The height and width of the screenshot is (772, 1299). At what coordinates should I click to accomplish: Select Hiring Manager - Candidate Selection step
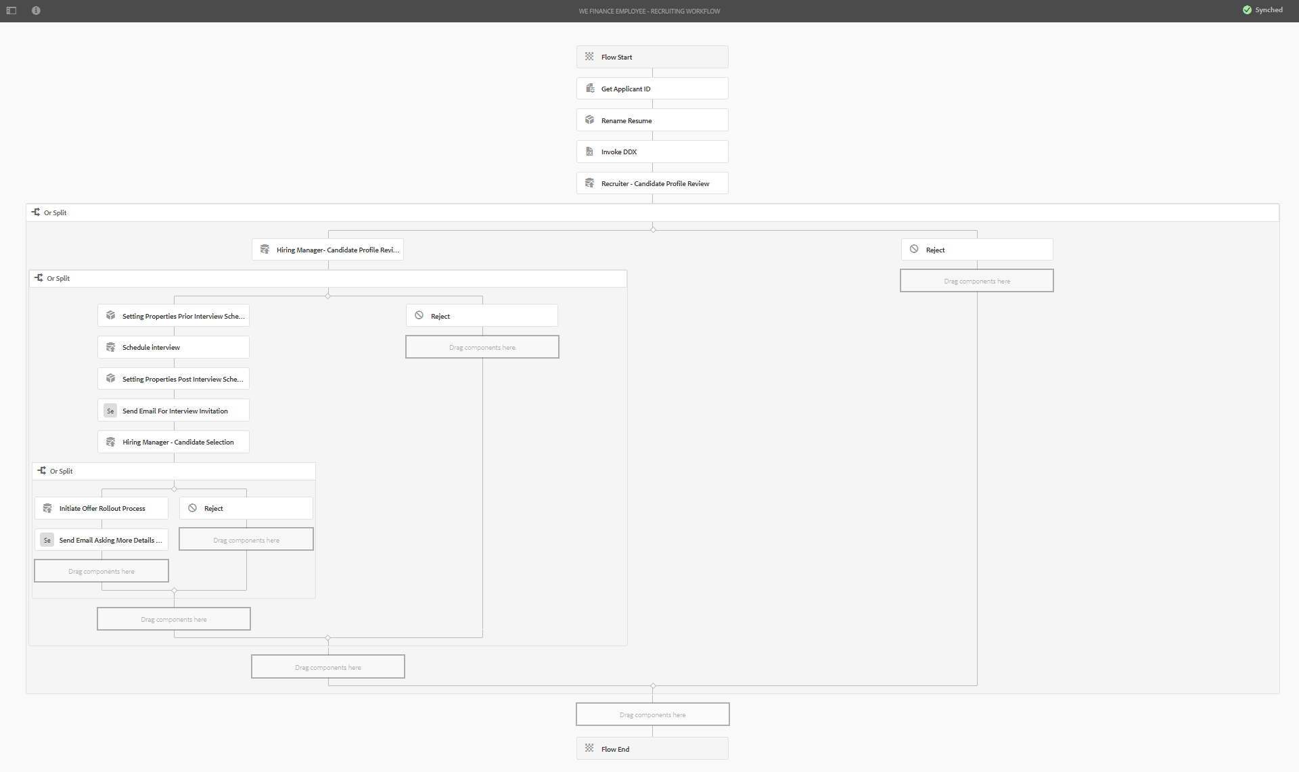coord(173,442)
